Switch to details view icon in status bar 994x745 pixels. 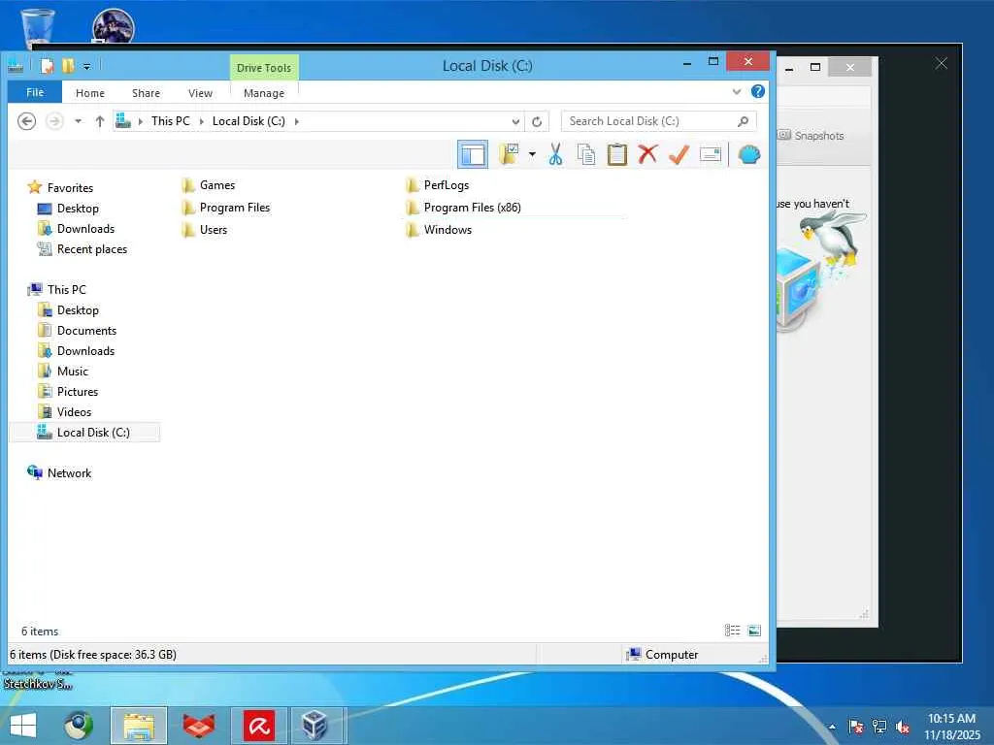732,631
